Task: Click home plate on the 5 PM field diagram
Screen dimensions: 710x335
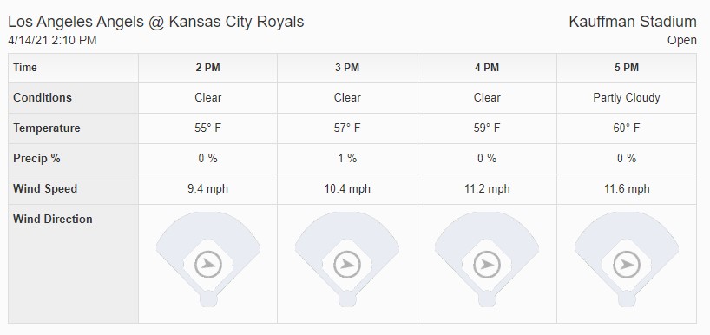Action: point(627,299)
